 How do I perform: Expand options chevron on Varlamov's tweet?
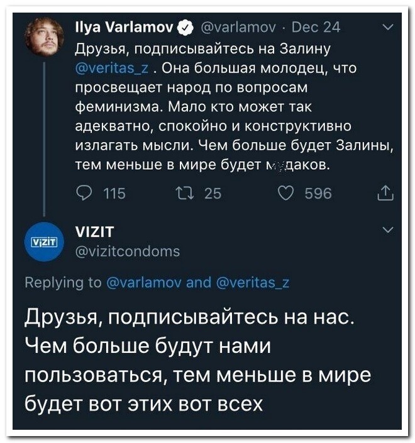coord(387,26)
